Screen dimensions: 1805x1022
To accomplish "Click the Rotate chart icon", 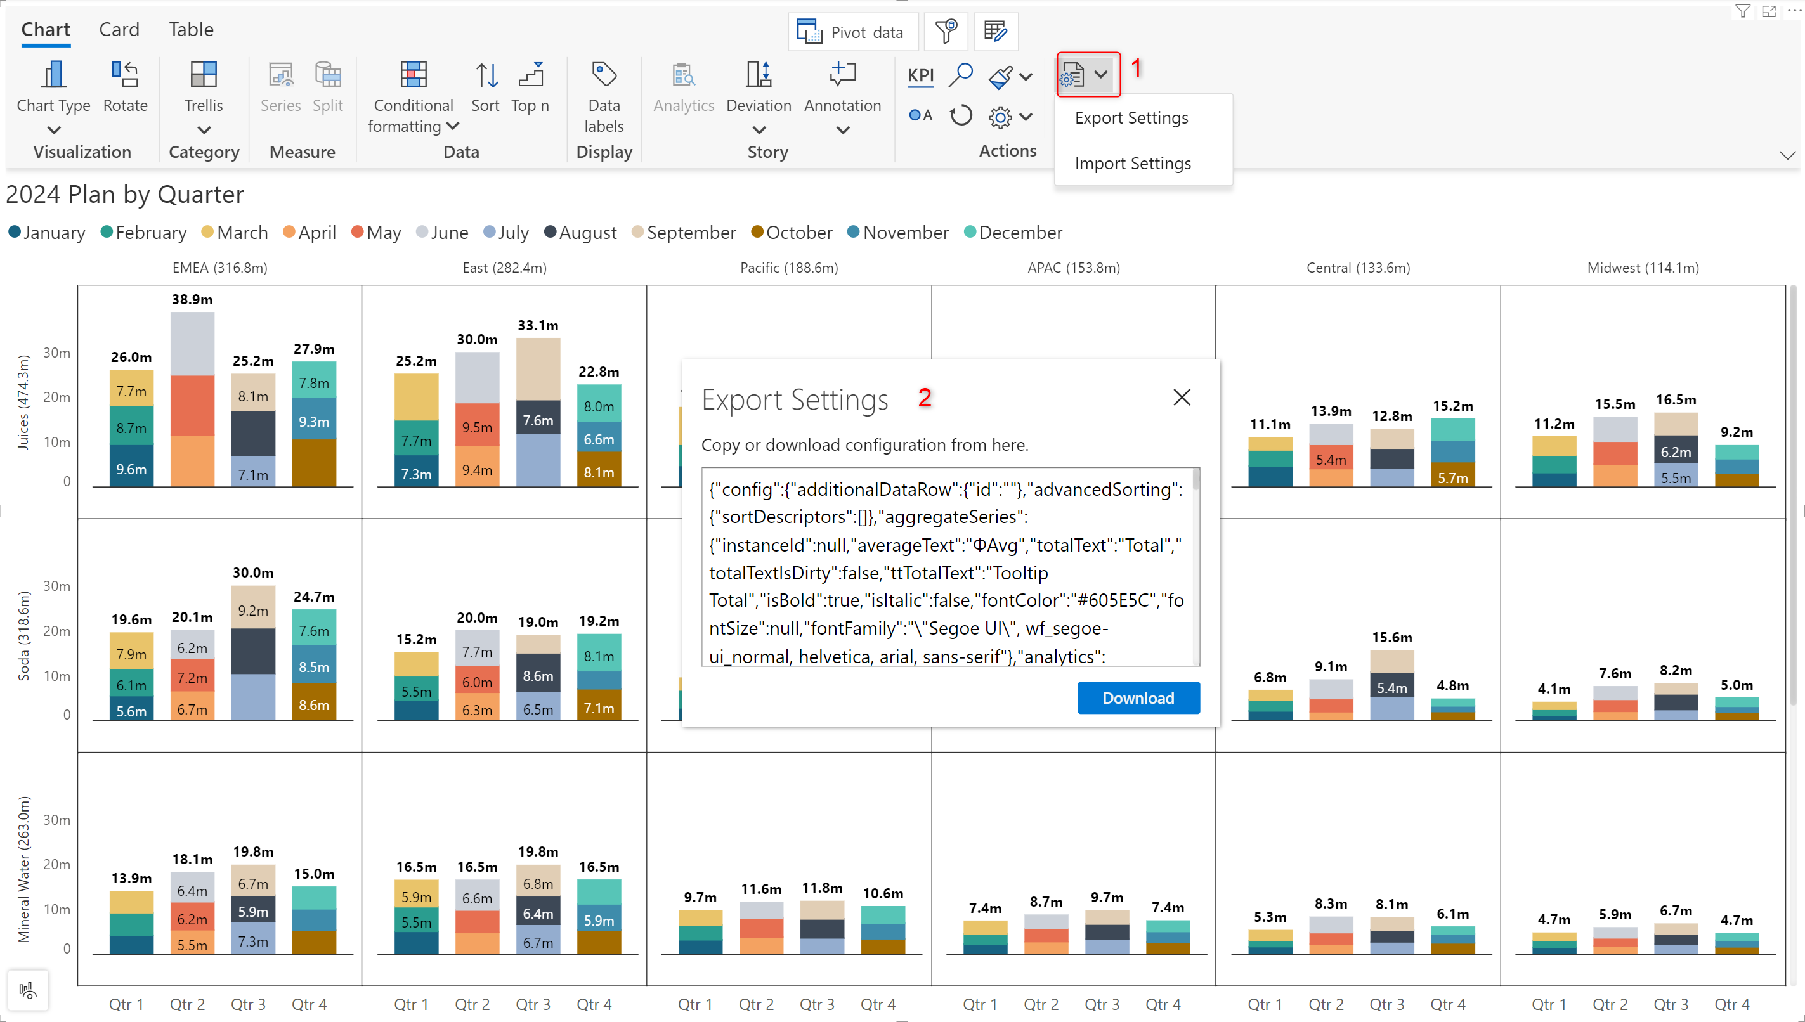I will point(125,75).
